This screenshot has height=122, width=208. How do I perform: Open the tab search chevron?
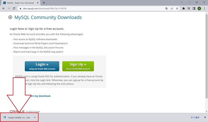point(182,2)
